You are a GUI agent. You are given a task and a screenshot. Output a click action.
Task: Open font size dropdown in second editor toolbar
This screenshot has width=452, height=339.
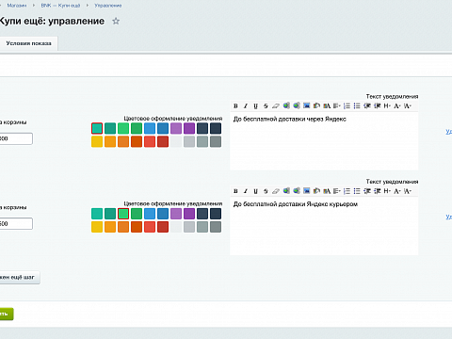(x=408, y=191)
